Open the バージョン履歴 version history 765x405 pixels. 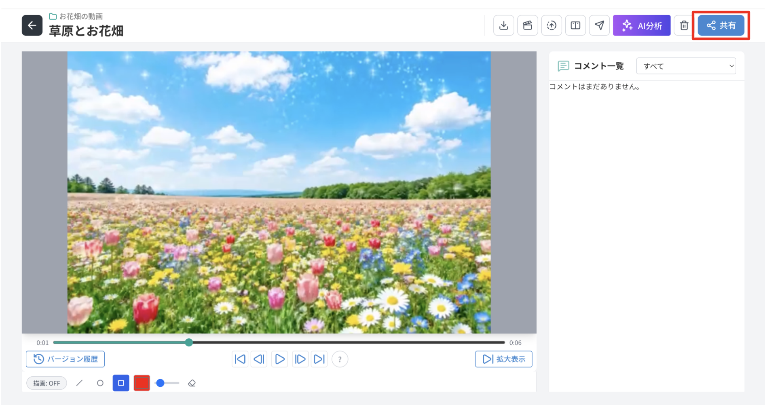coord(65,359)
